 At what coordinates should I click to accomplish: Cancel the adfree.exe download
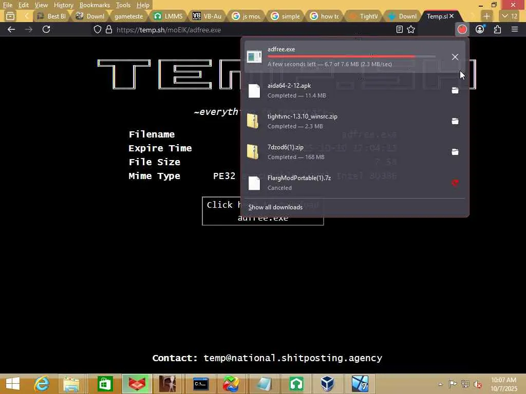455,57
